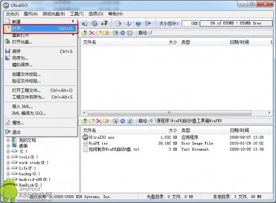Click the burn CD image toolbar icon
The width and height of the screenshot is (276, 203).
click(x=84, y=24)
